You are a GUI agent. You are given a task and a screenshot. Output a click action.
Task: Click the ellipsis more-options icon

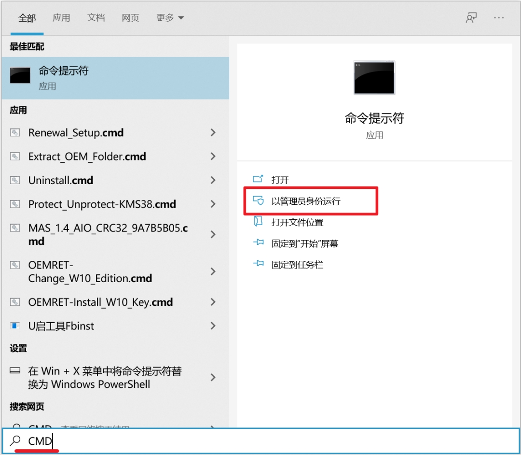point(499,17)
